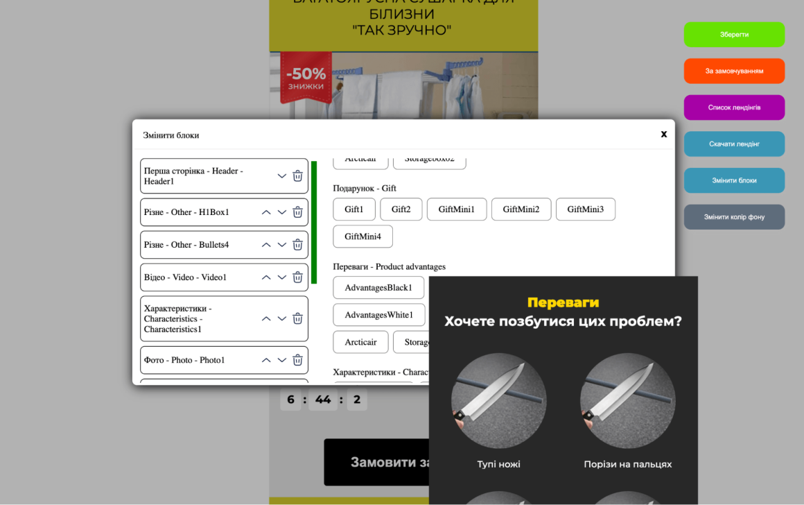Add the AdvantagesBlack1 block
Image resolution: width=804 pixels, height=505 pixels.
pos(378,287)
